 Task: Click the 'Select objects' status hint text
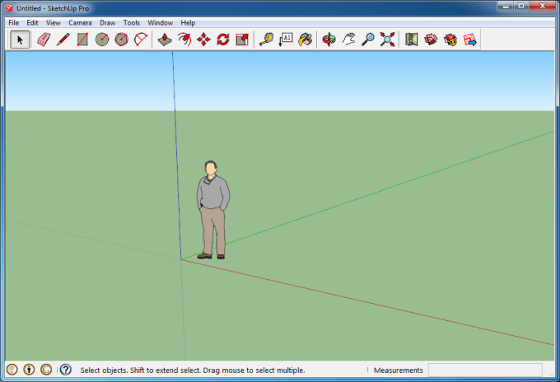[193, 370]
